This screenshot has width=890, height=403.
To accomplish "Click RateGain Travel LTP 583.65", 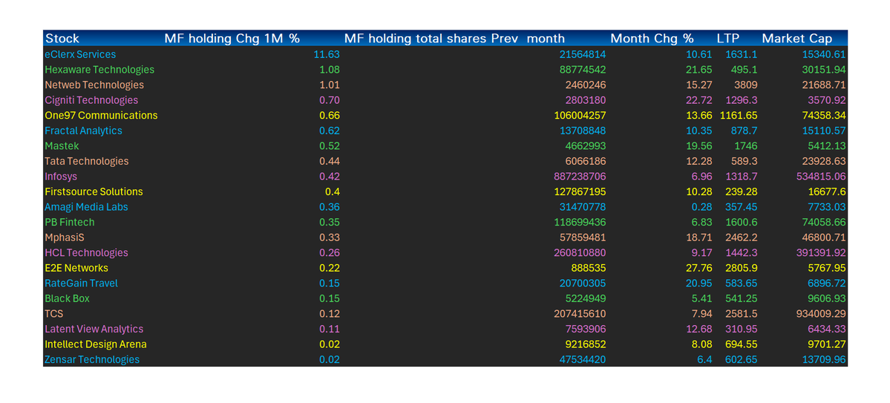I will 742,284.
